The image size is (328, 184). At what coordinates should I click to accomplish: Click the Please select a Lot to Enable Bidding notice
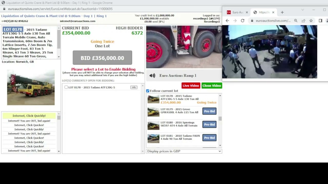[x=103, y=69]
